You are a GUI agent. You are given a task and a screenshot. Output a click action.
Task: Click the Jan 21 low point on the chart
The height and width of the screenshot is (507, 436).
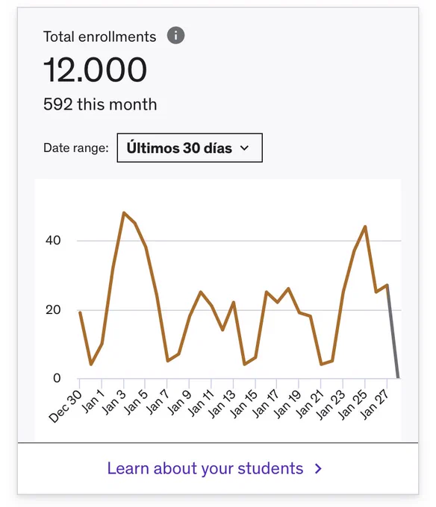pos(321,365)
